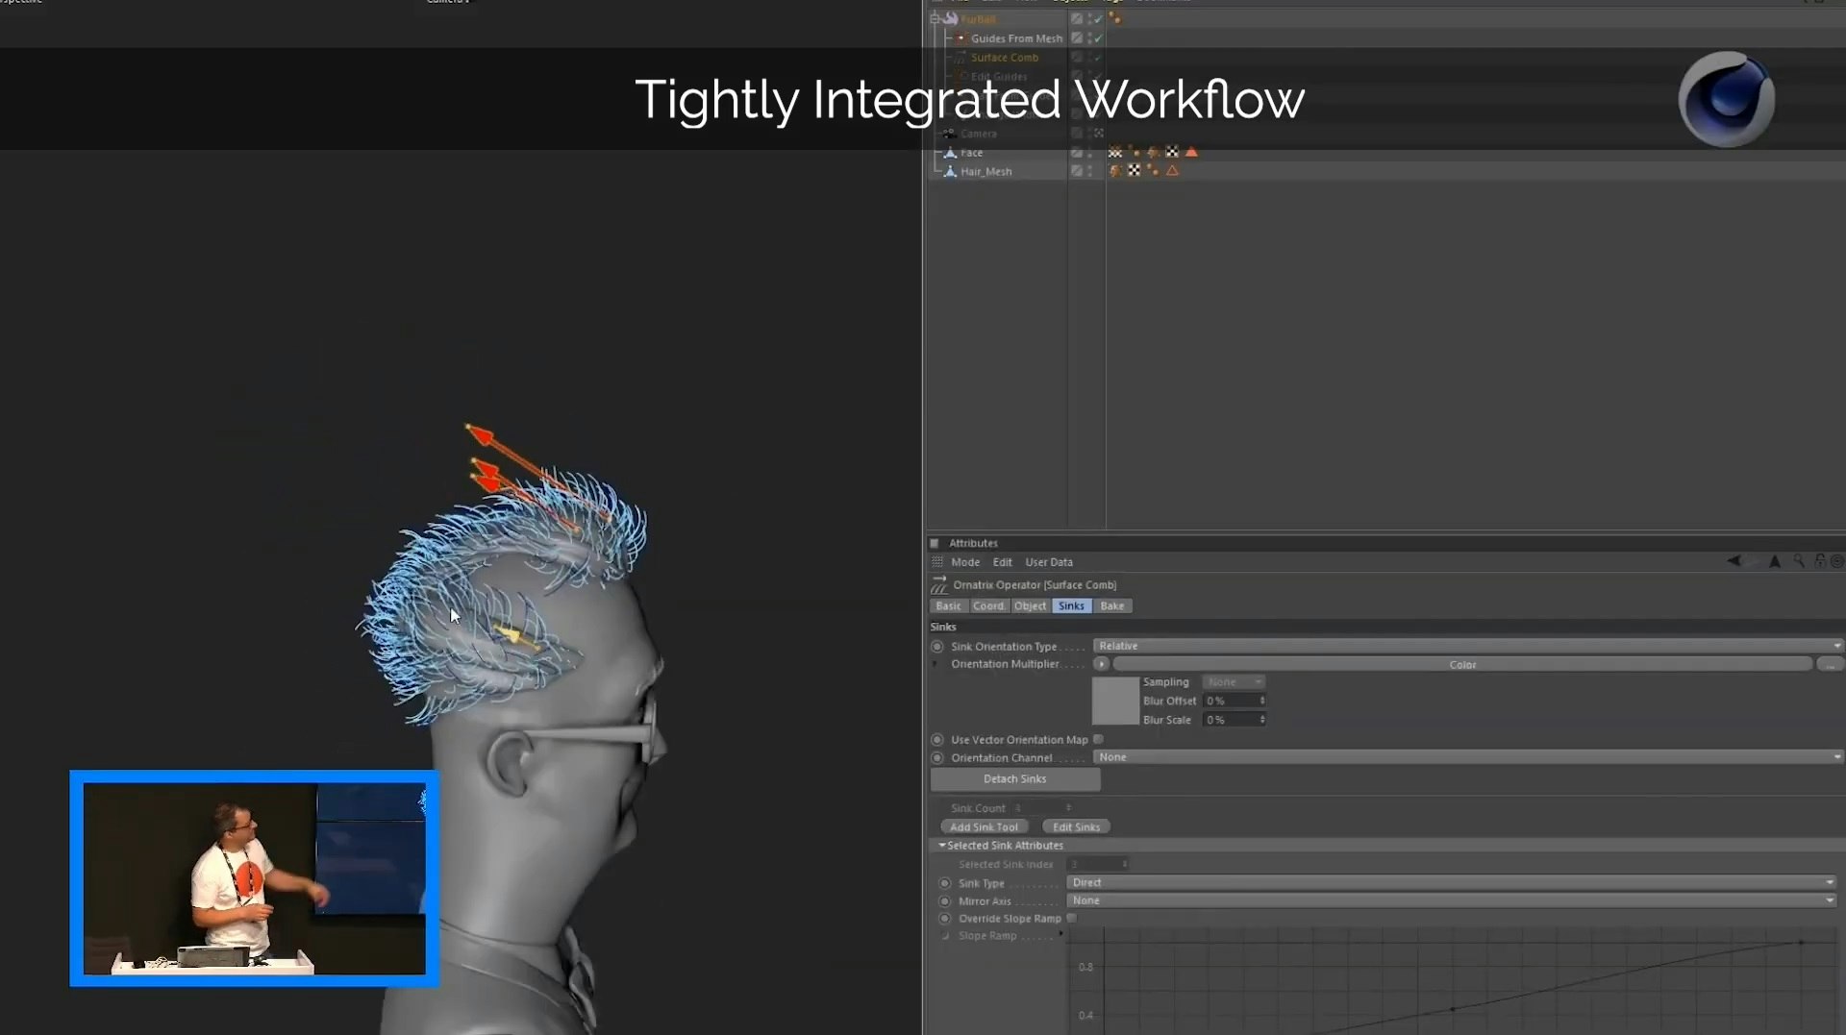Click the Add Sink Tool button

(x=985, y=827)
